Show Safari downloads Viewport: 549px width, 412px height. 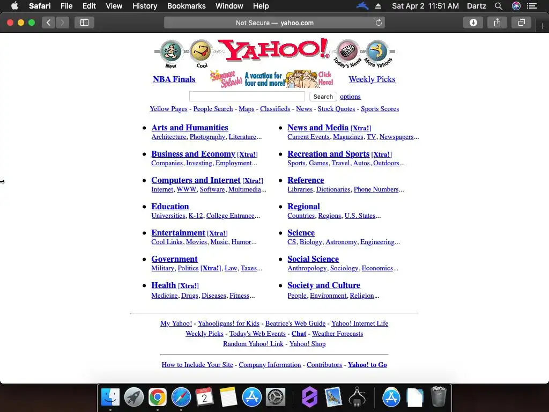[473, 23]
